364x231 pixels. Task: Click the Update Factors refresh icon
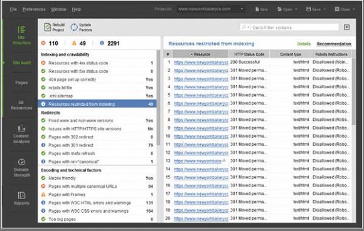click(x=74, y=28)
